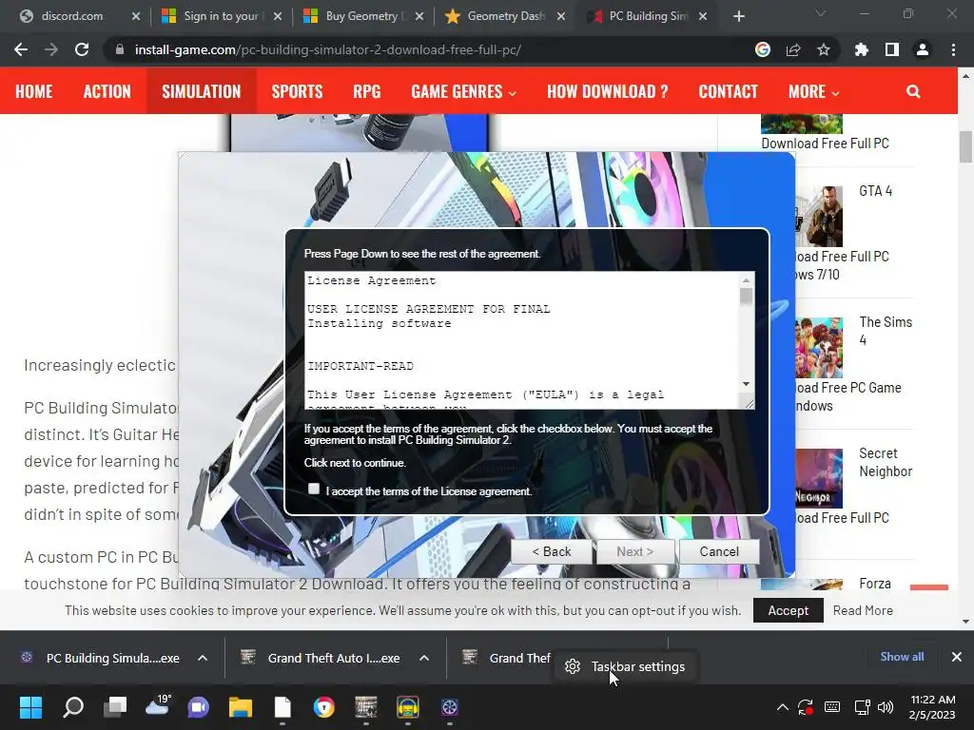Viewport: 974px width, 730px height.
Task: Open the SPORTS category
Action: (297, 91)
